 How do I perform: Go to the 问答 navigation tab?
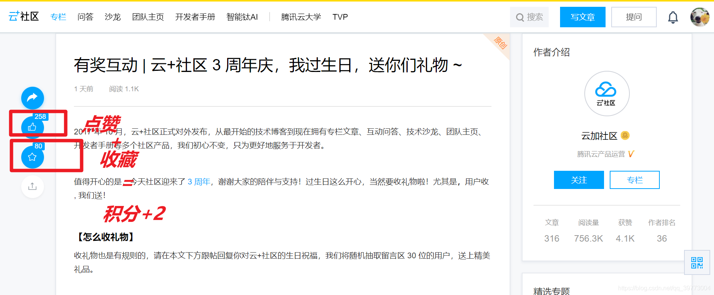[x=85, y=17]
